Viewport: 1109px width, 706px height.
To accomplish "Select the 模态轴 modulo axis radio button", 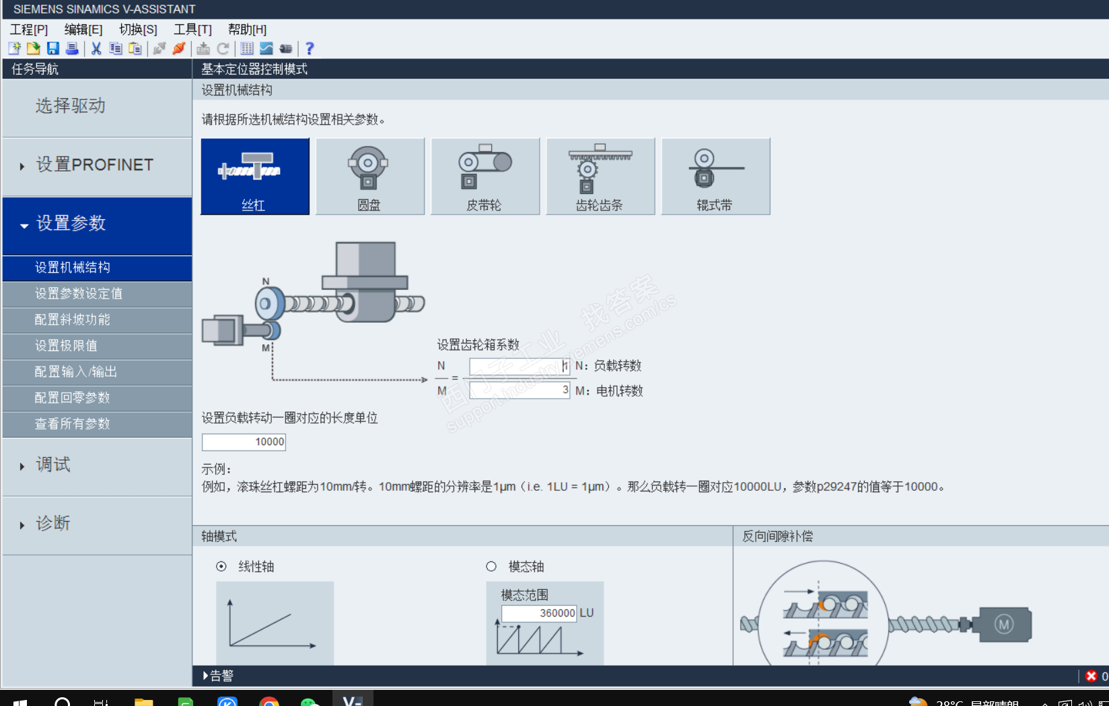I will point(491,566).
